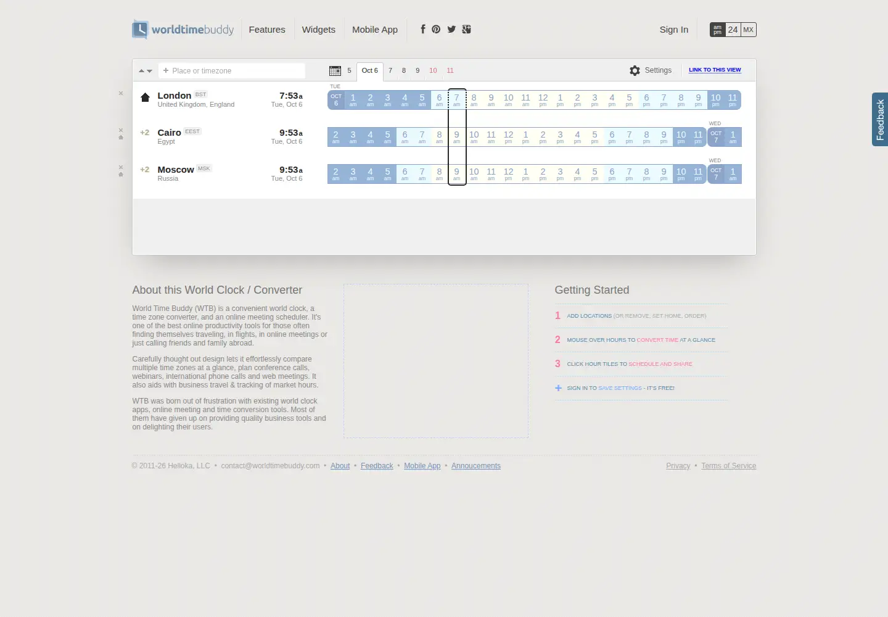This screenshot has height=617, width=888.
Task: Select date 5 in the date strip
Action: pos(349,70)
